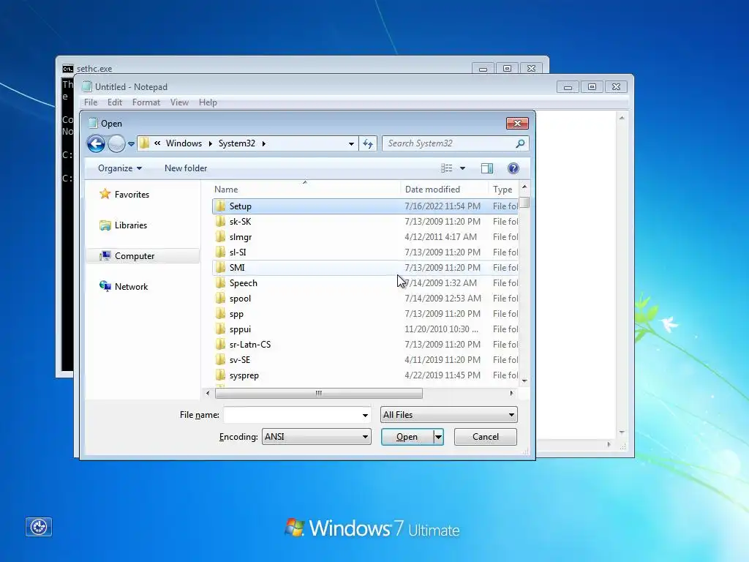
Task: Click the 11/20/2010 10:30 date cell
Action: click(441, 329)
